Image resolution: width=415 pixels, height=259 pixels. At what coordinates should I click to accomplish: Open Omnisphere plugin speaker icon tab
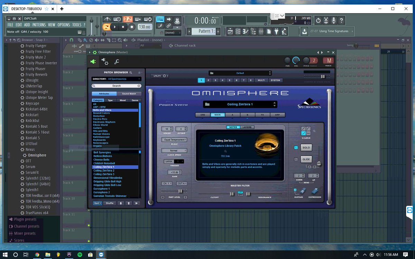(93, 61)
